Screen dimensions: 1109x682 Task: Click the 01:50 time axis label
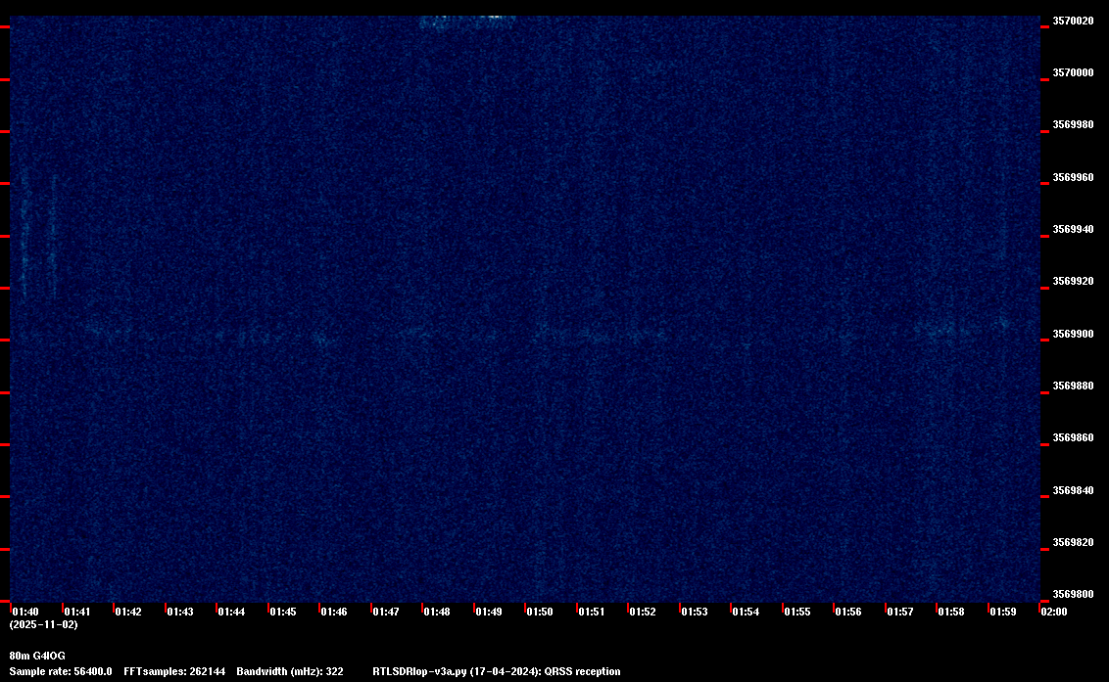point(540,612)
